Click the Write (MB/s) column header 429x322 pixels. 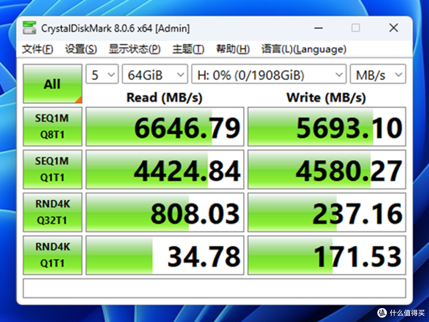326,98
